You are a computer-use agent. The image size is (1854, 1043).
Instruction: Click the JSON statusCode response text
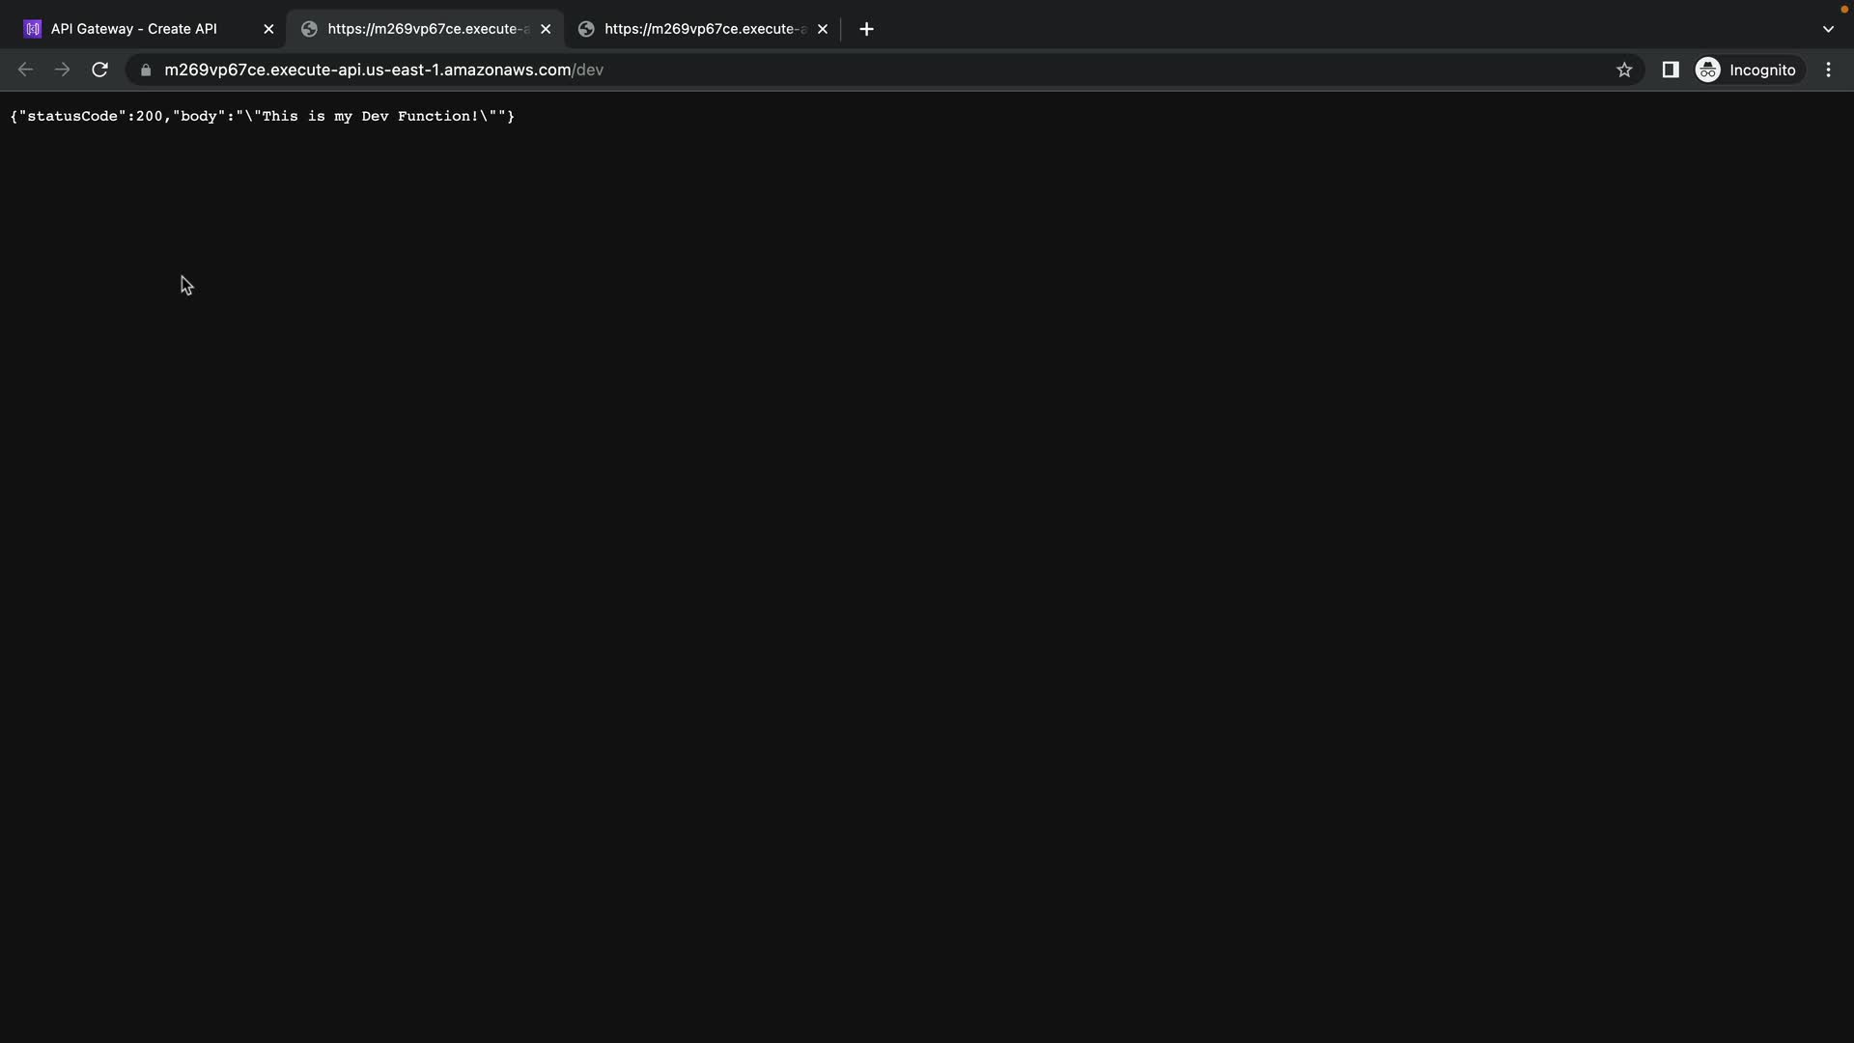click(x=262, y=116)
